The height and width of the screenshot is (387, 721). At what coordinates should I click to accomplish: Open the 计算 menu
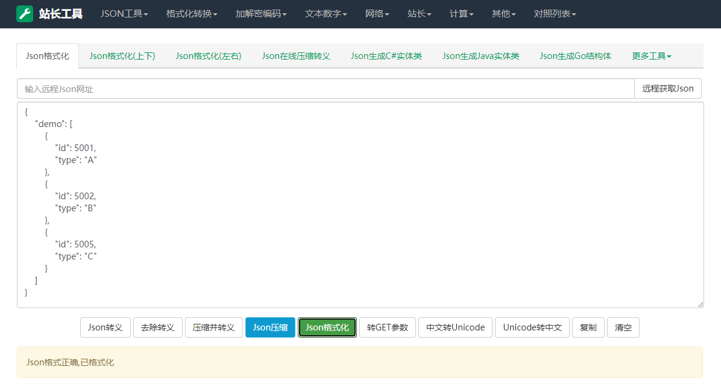[461, 13]
